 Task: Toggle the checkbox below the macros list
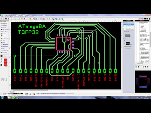tap(136, 65)
